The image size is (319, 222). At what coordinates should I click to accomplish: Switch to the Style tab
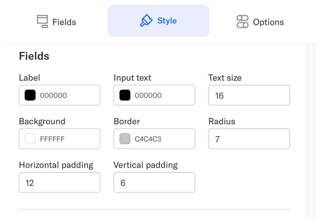click(158, 21)
